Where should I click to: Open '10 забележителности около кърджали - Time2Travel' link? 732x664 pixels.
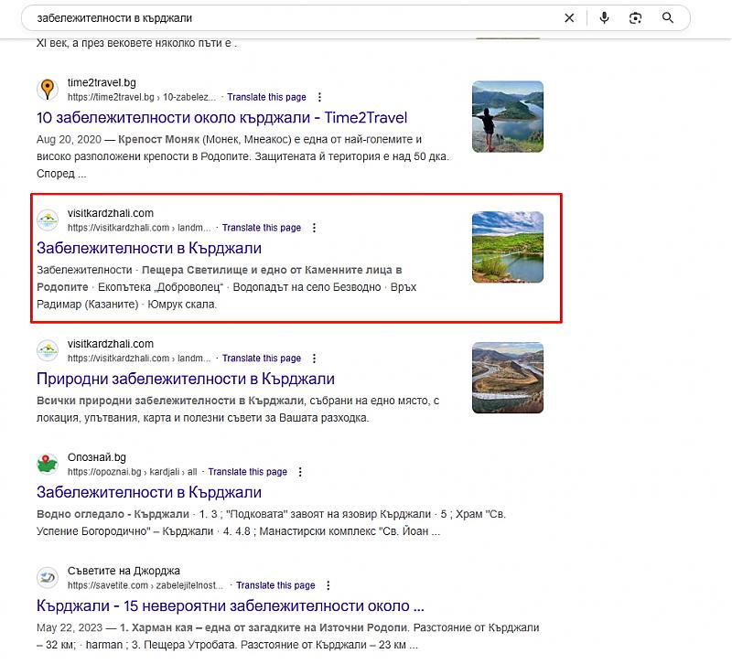click(x=221, y=118)
